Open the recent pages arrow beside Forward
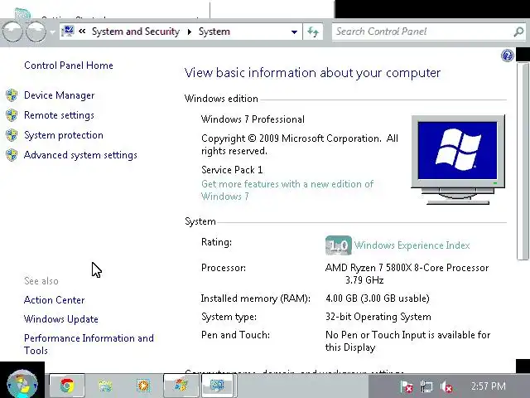Image resolution: width=530 pixels, height=398 pixels. pos(52,32)
